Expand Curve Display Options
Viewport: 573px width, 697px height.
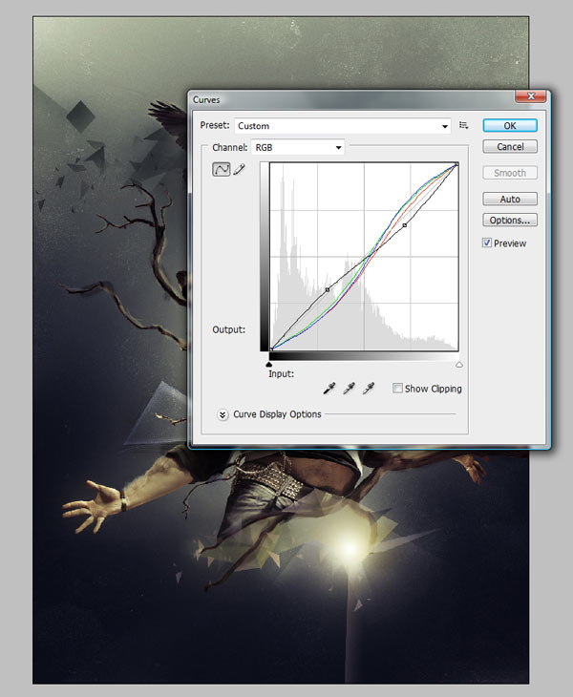pyautogui.click(x=223, y=414)
